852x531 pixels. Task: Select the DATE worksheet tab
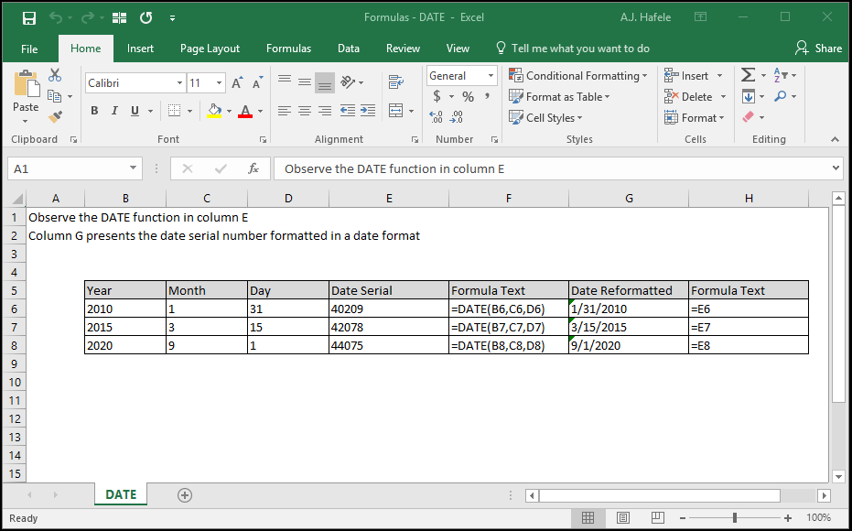pyautogui.click(x=121, y=494)
